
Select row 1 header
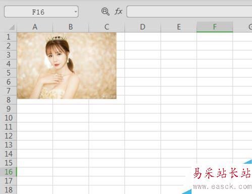click(x=9, y=37)
